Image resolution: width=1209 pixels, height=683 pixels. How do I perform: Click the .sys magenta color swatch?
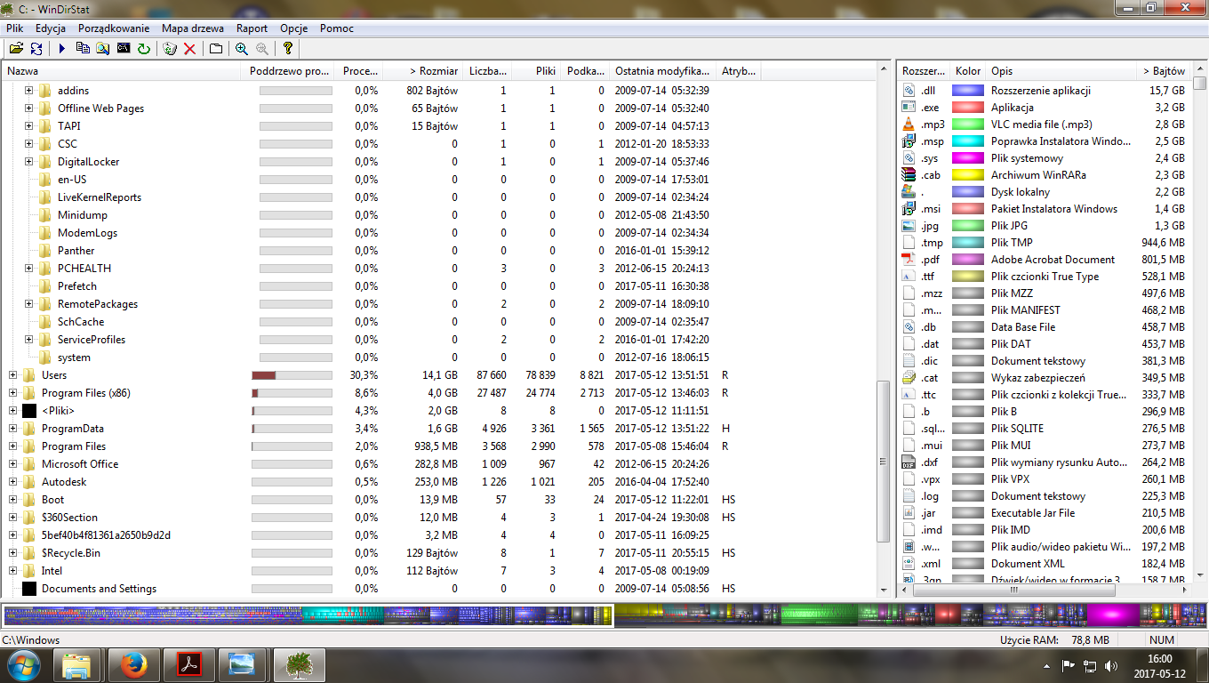click(x=968, y=158)
